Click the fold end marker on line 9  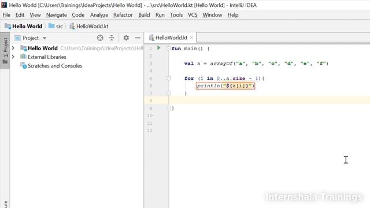[x=168, y=108]
